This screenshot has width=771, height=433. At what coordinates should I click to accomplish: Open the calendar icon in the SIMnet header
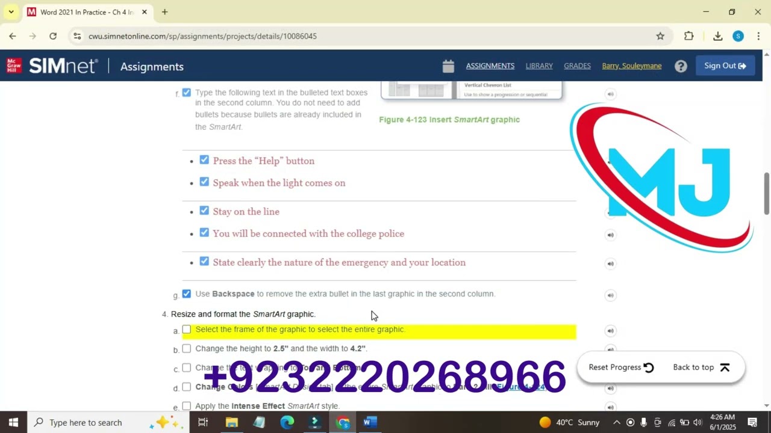tap(448, 66)
